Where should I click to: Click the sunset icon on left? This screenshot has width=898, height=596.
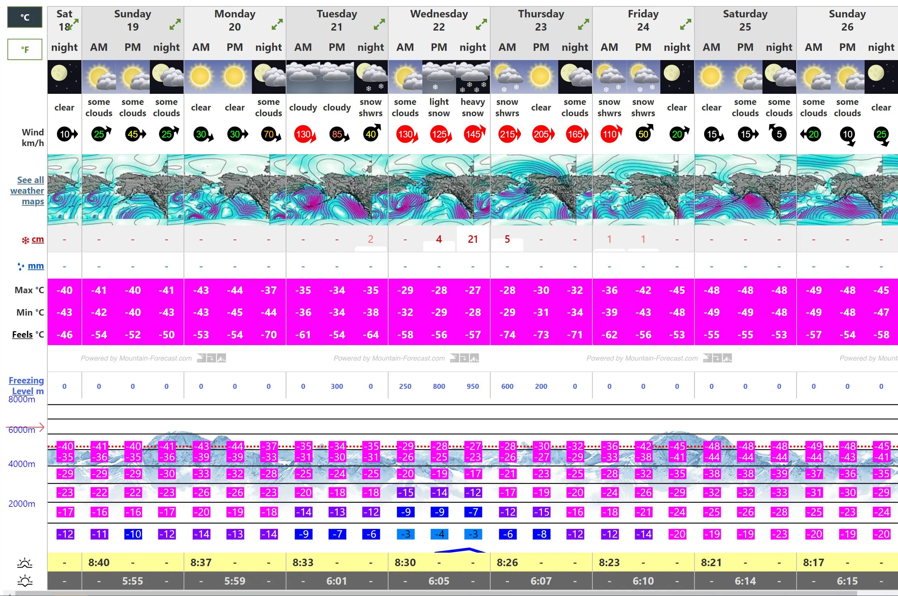(25, 581)
